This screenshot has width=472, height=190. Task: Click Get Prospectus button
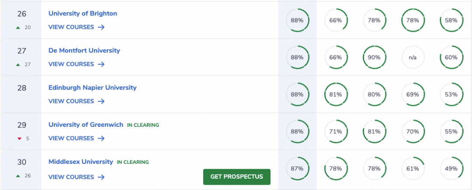point(237,177)
